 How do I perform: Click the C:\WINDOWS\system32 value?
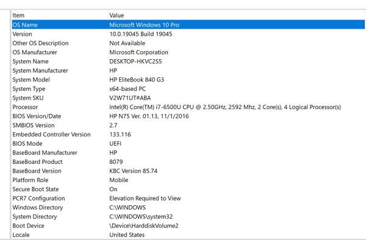point(141,216)
